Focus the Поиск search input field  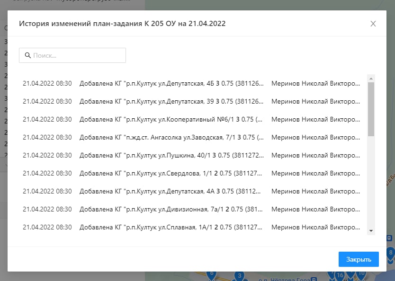coord(76,55)
